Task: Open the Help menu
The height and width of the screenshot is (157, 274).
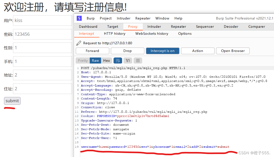Action: pyautogui.click(x=178, y=18)
